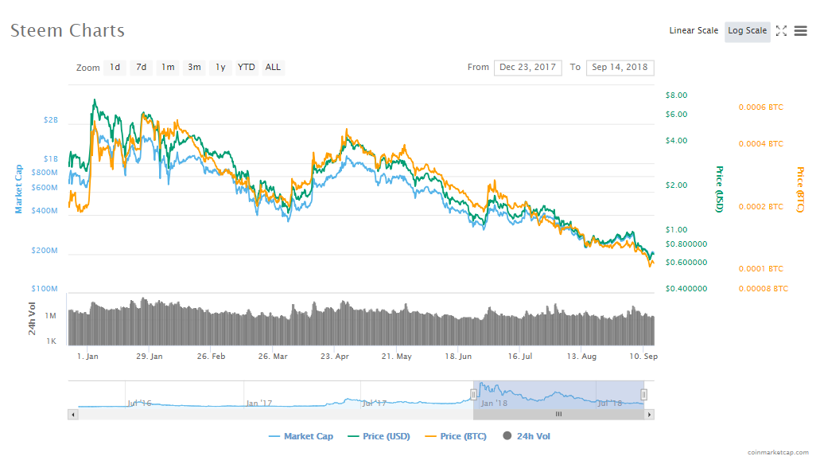
Task: Set zoom to 1m
Action: (x=168, y=68)
